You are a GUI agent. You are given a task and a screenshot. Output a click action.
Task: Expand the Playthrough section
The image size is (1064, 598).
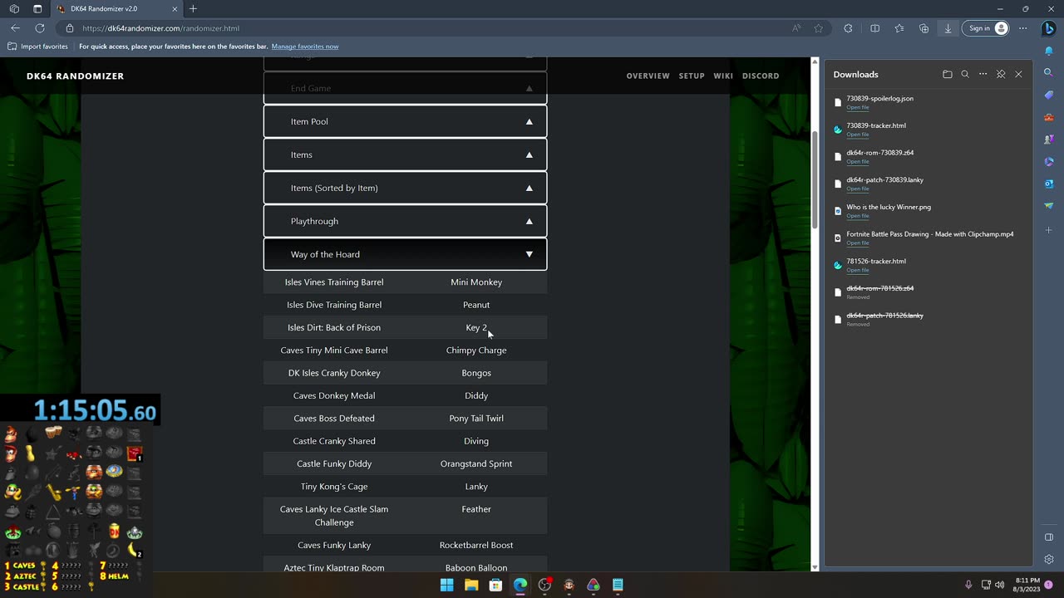coord(405,221)
